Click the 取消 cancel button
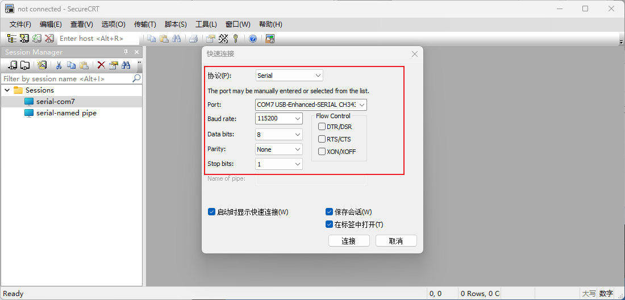 [x=396, y=241]
